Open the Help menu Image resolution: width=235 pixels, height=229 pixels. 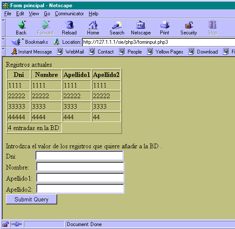pyautogui.click(x=93, y=14)
